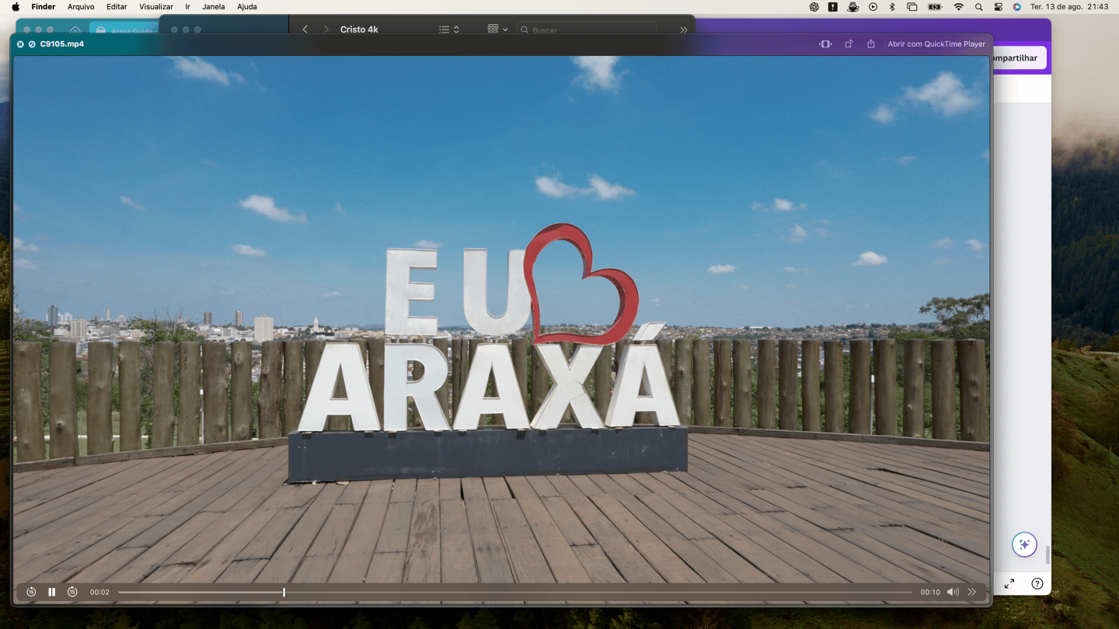
Task: Open the Wi-Fi menu bar icon
Action: coord(958,7)
